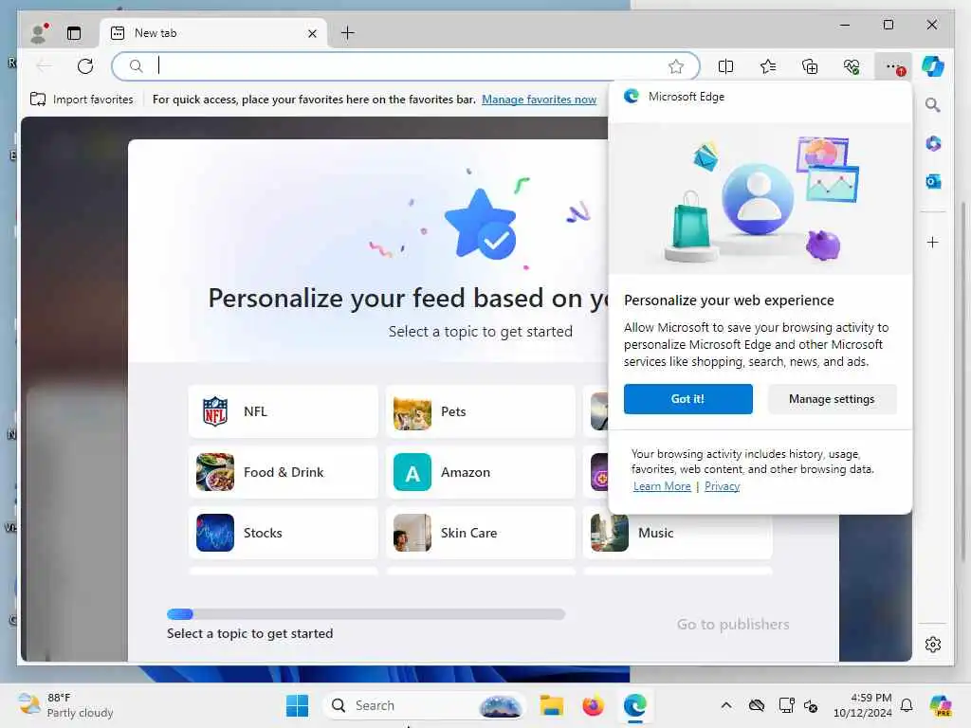Click the Edge taskbar icon
This screenshot has width=971, height=728.
point(635,705)
